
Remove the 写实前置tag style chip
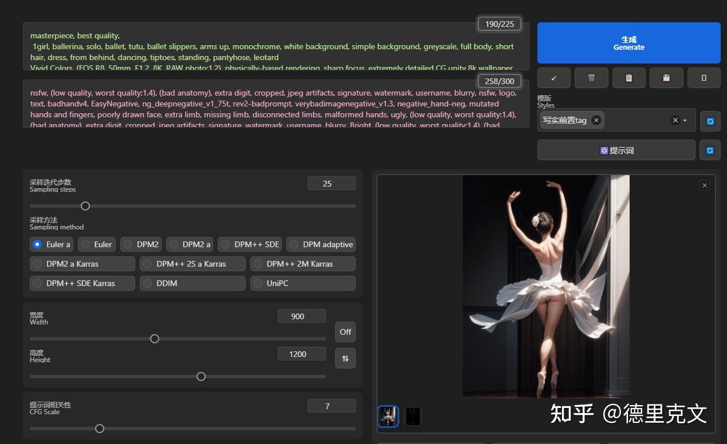[596, 120]
